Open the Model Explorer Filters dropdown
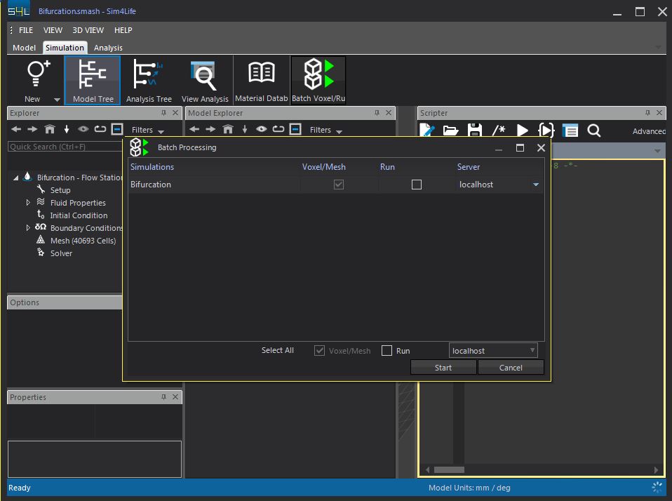Viewport: 672px width, 501px height. (325, 130)
